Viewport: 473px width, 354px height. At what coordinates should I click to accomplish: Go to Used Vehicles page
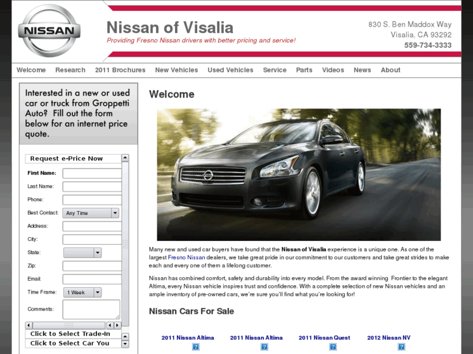coord(230,70)
